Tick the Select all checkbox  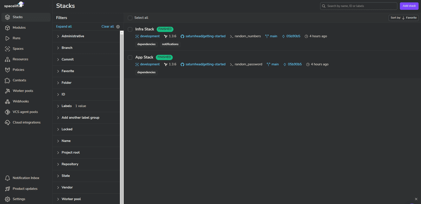coord(130,17)
